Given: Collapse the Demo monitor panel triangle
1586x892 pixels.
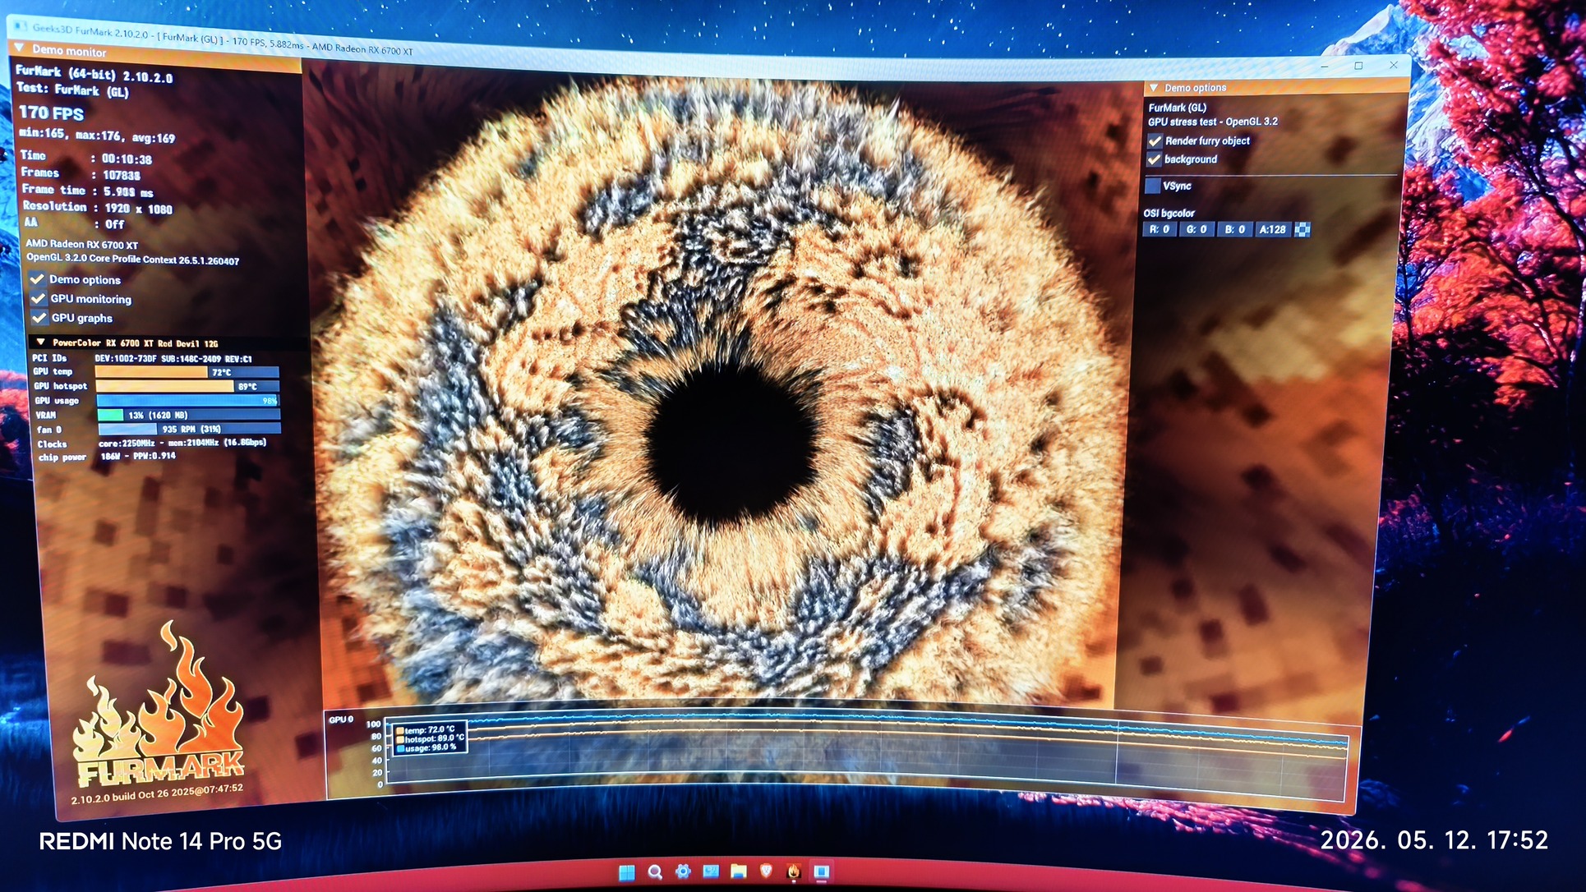Looking at the screenshot, I should pos(19,48).
